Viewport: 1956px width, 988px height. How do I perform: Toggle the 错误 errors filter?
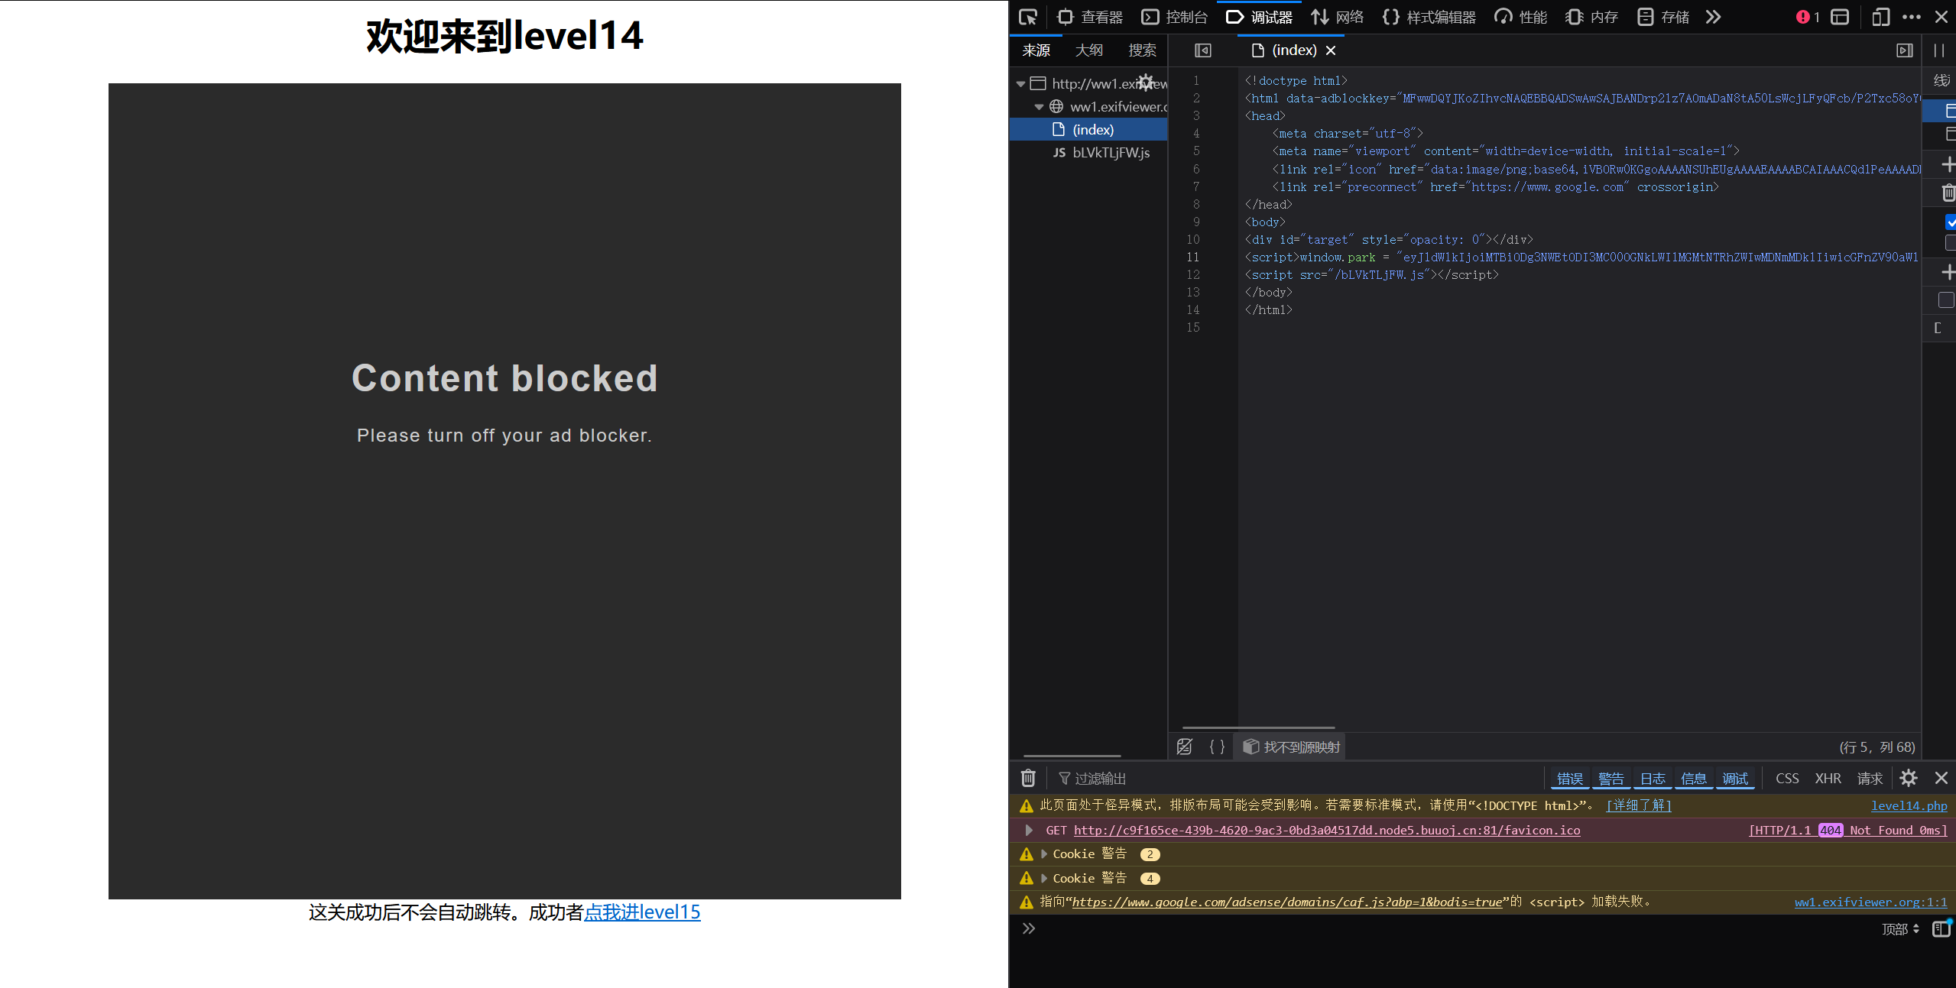[1569, 778]
